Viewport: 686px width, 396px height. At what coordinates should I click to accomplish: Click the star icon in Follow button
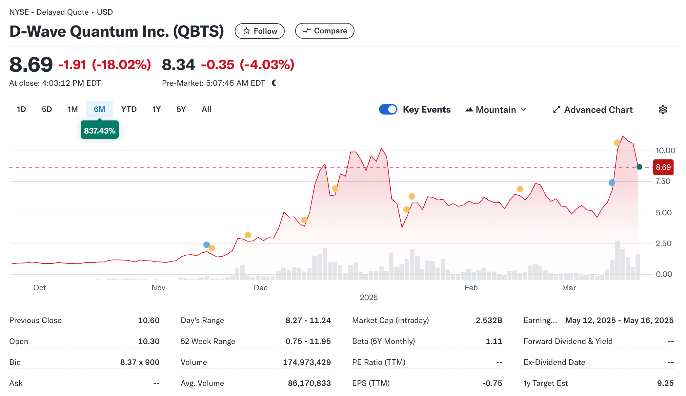(247, 31)
